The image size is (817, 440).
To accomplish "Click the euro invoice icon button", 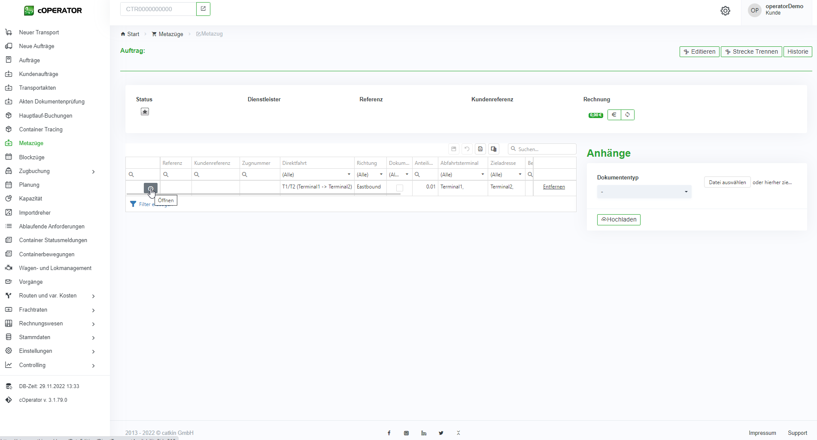I will pyautogui.click(x=614, y=115).
